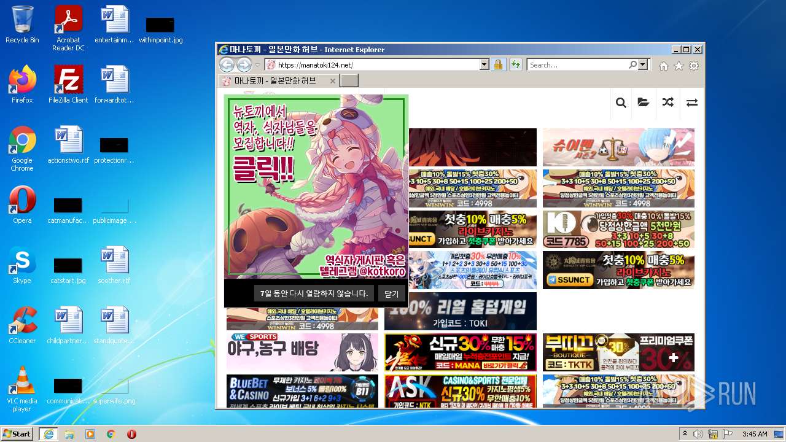
Task: Click the 신규30% MANA code banner
Action: click(461, 352)
